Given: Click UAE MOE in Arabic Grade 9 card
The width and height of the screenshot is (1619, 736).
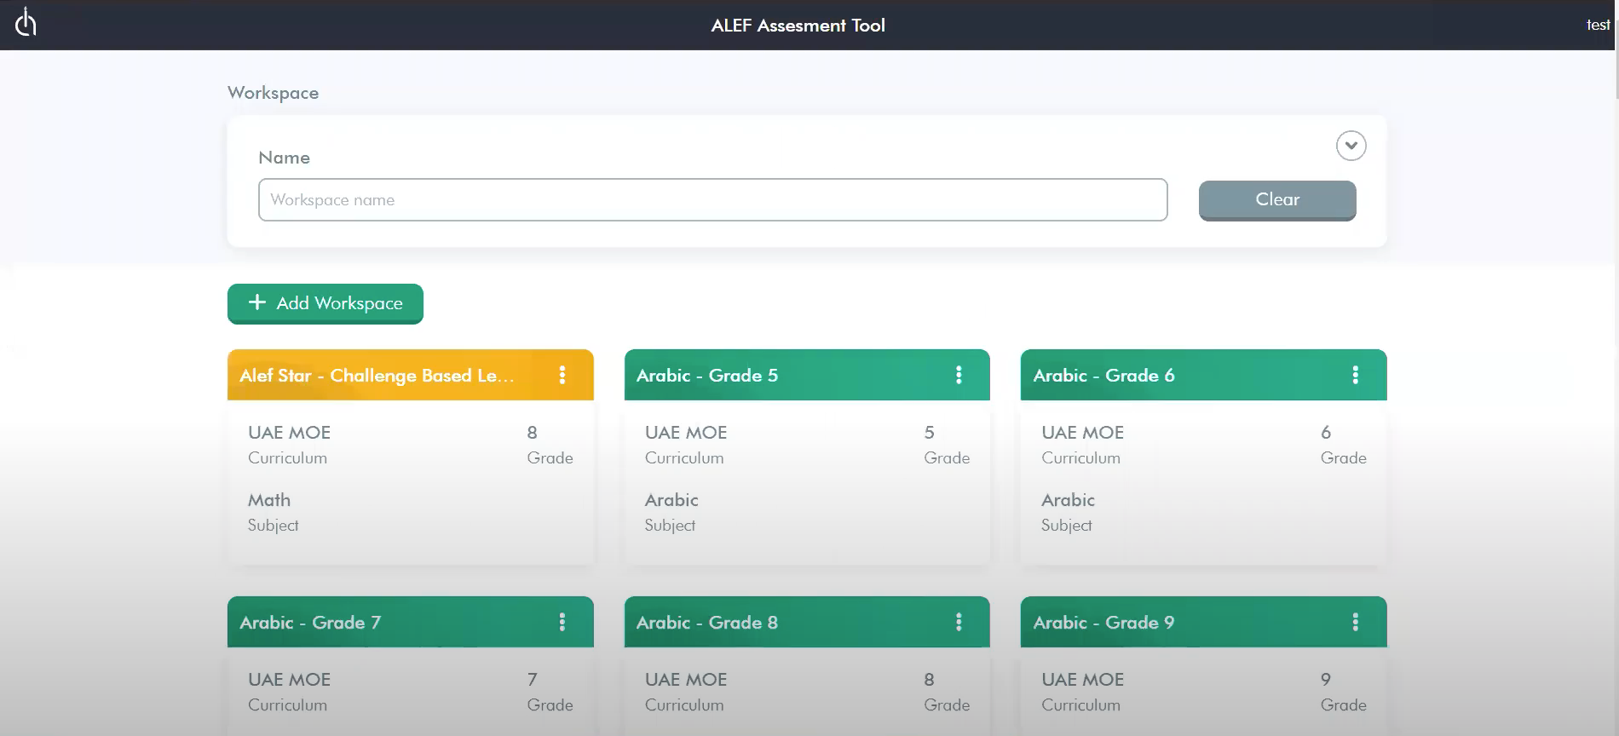Looking at the screenshot, I should pyautogui.click(x=1082, y=680).
